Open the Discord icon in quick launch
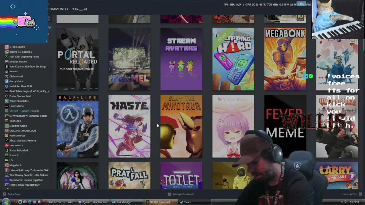Image resolution: width=365 pixels, height=205 pixels. [x=35, y=202]
